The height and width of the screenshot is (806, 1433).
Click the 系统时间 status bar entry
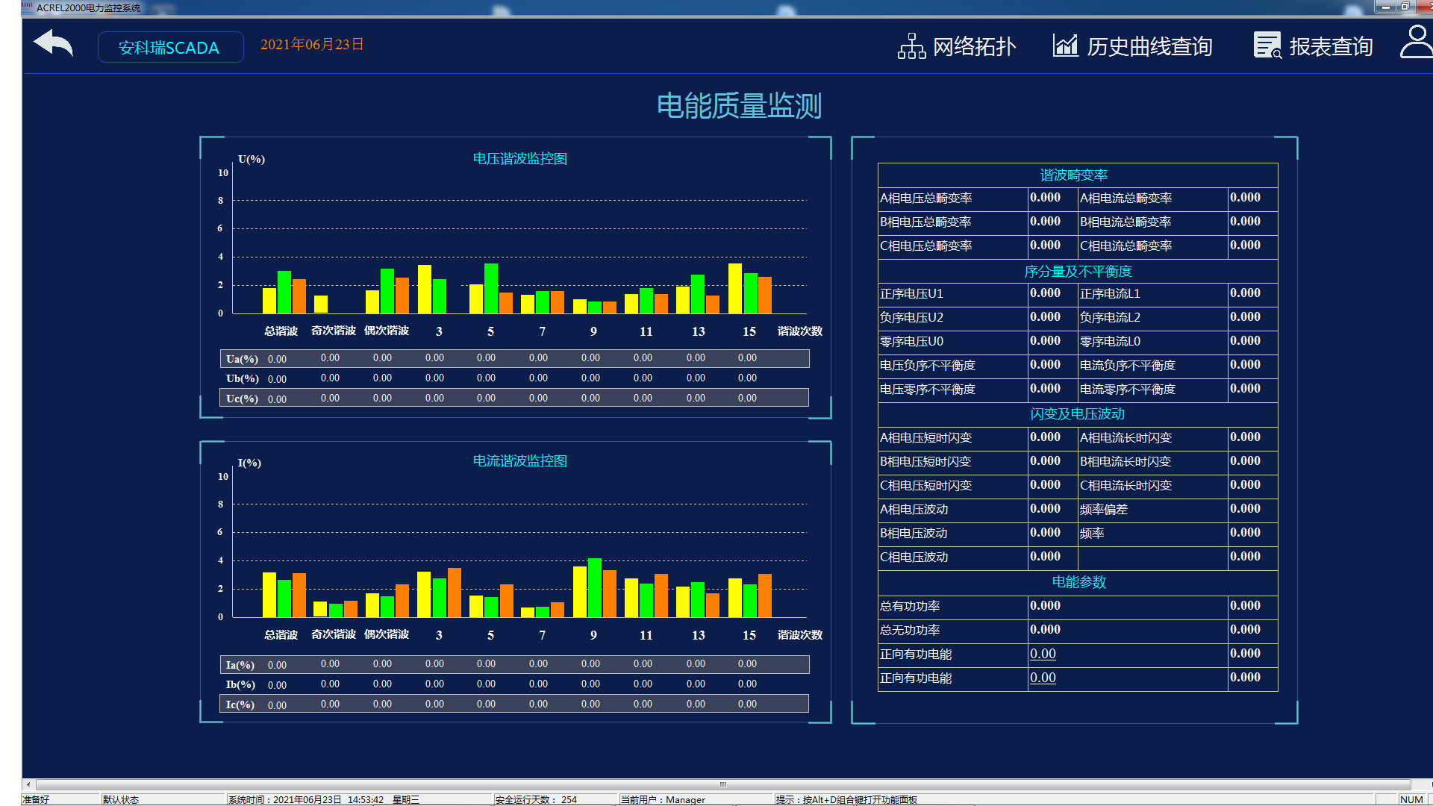(x=324, y=799)
